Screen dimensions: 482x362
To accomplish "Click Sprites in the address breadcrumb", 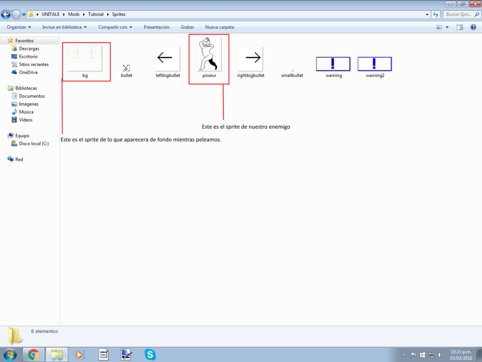I will tap(119, 14).
